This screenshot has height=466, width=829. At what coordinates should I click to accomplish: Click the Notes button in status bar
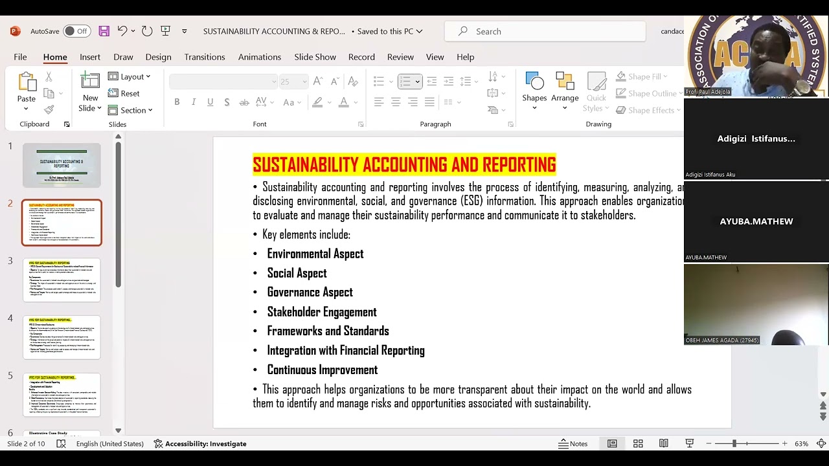click(573, 443)
